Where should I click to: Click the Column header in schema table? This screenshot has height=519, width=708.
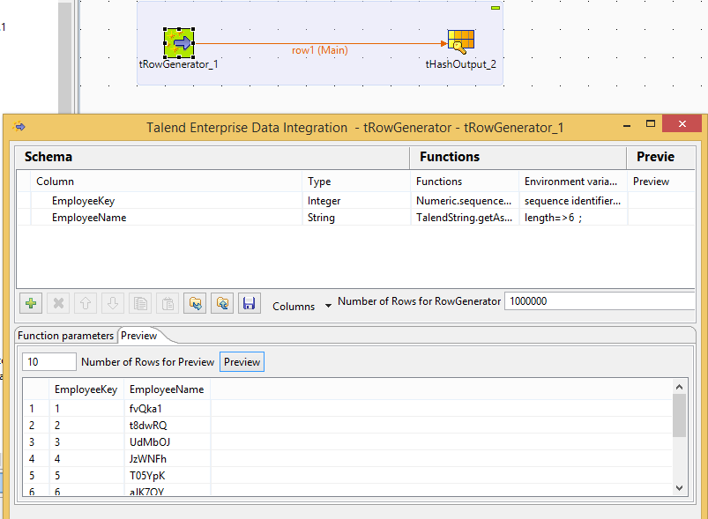tap(166, 182)
